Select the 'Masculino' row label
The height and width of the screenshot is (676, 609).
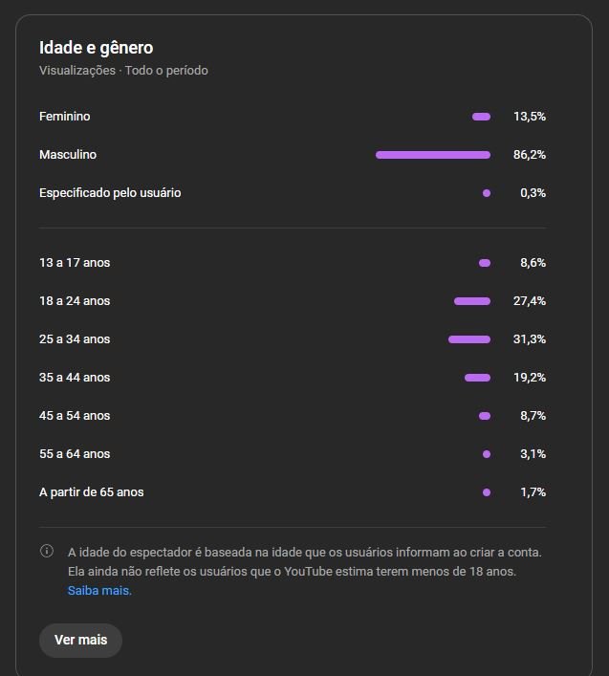click(x=68, y=155)
